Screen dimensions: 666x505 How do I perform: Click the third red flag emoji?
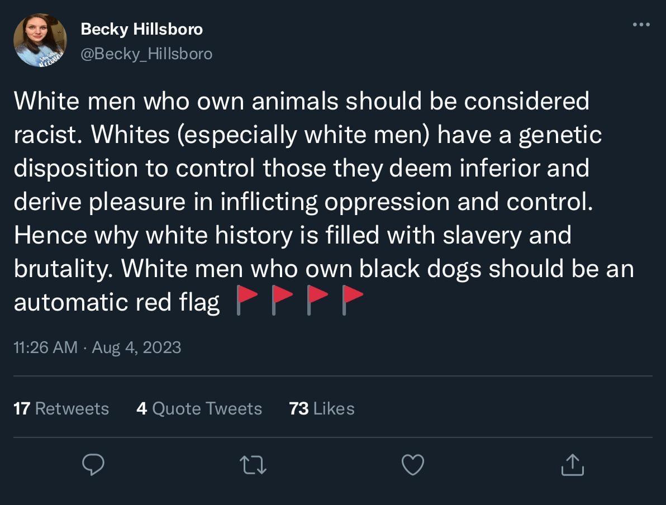click(x=317, y=301)
